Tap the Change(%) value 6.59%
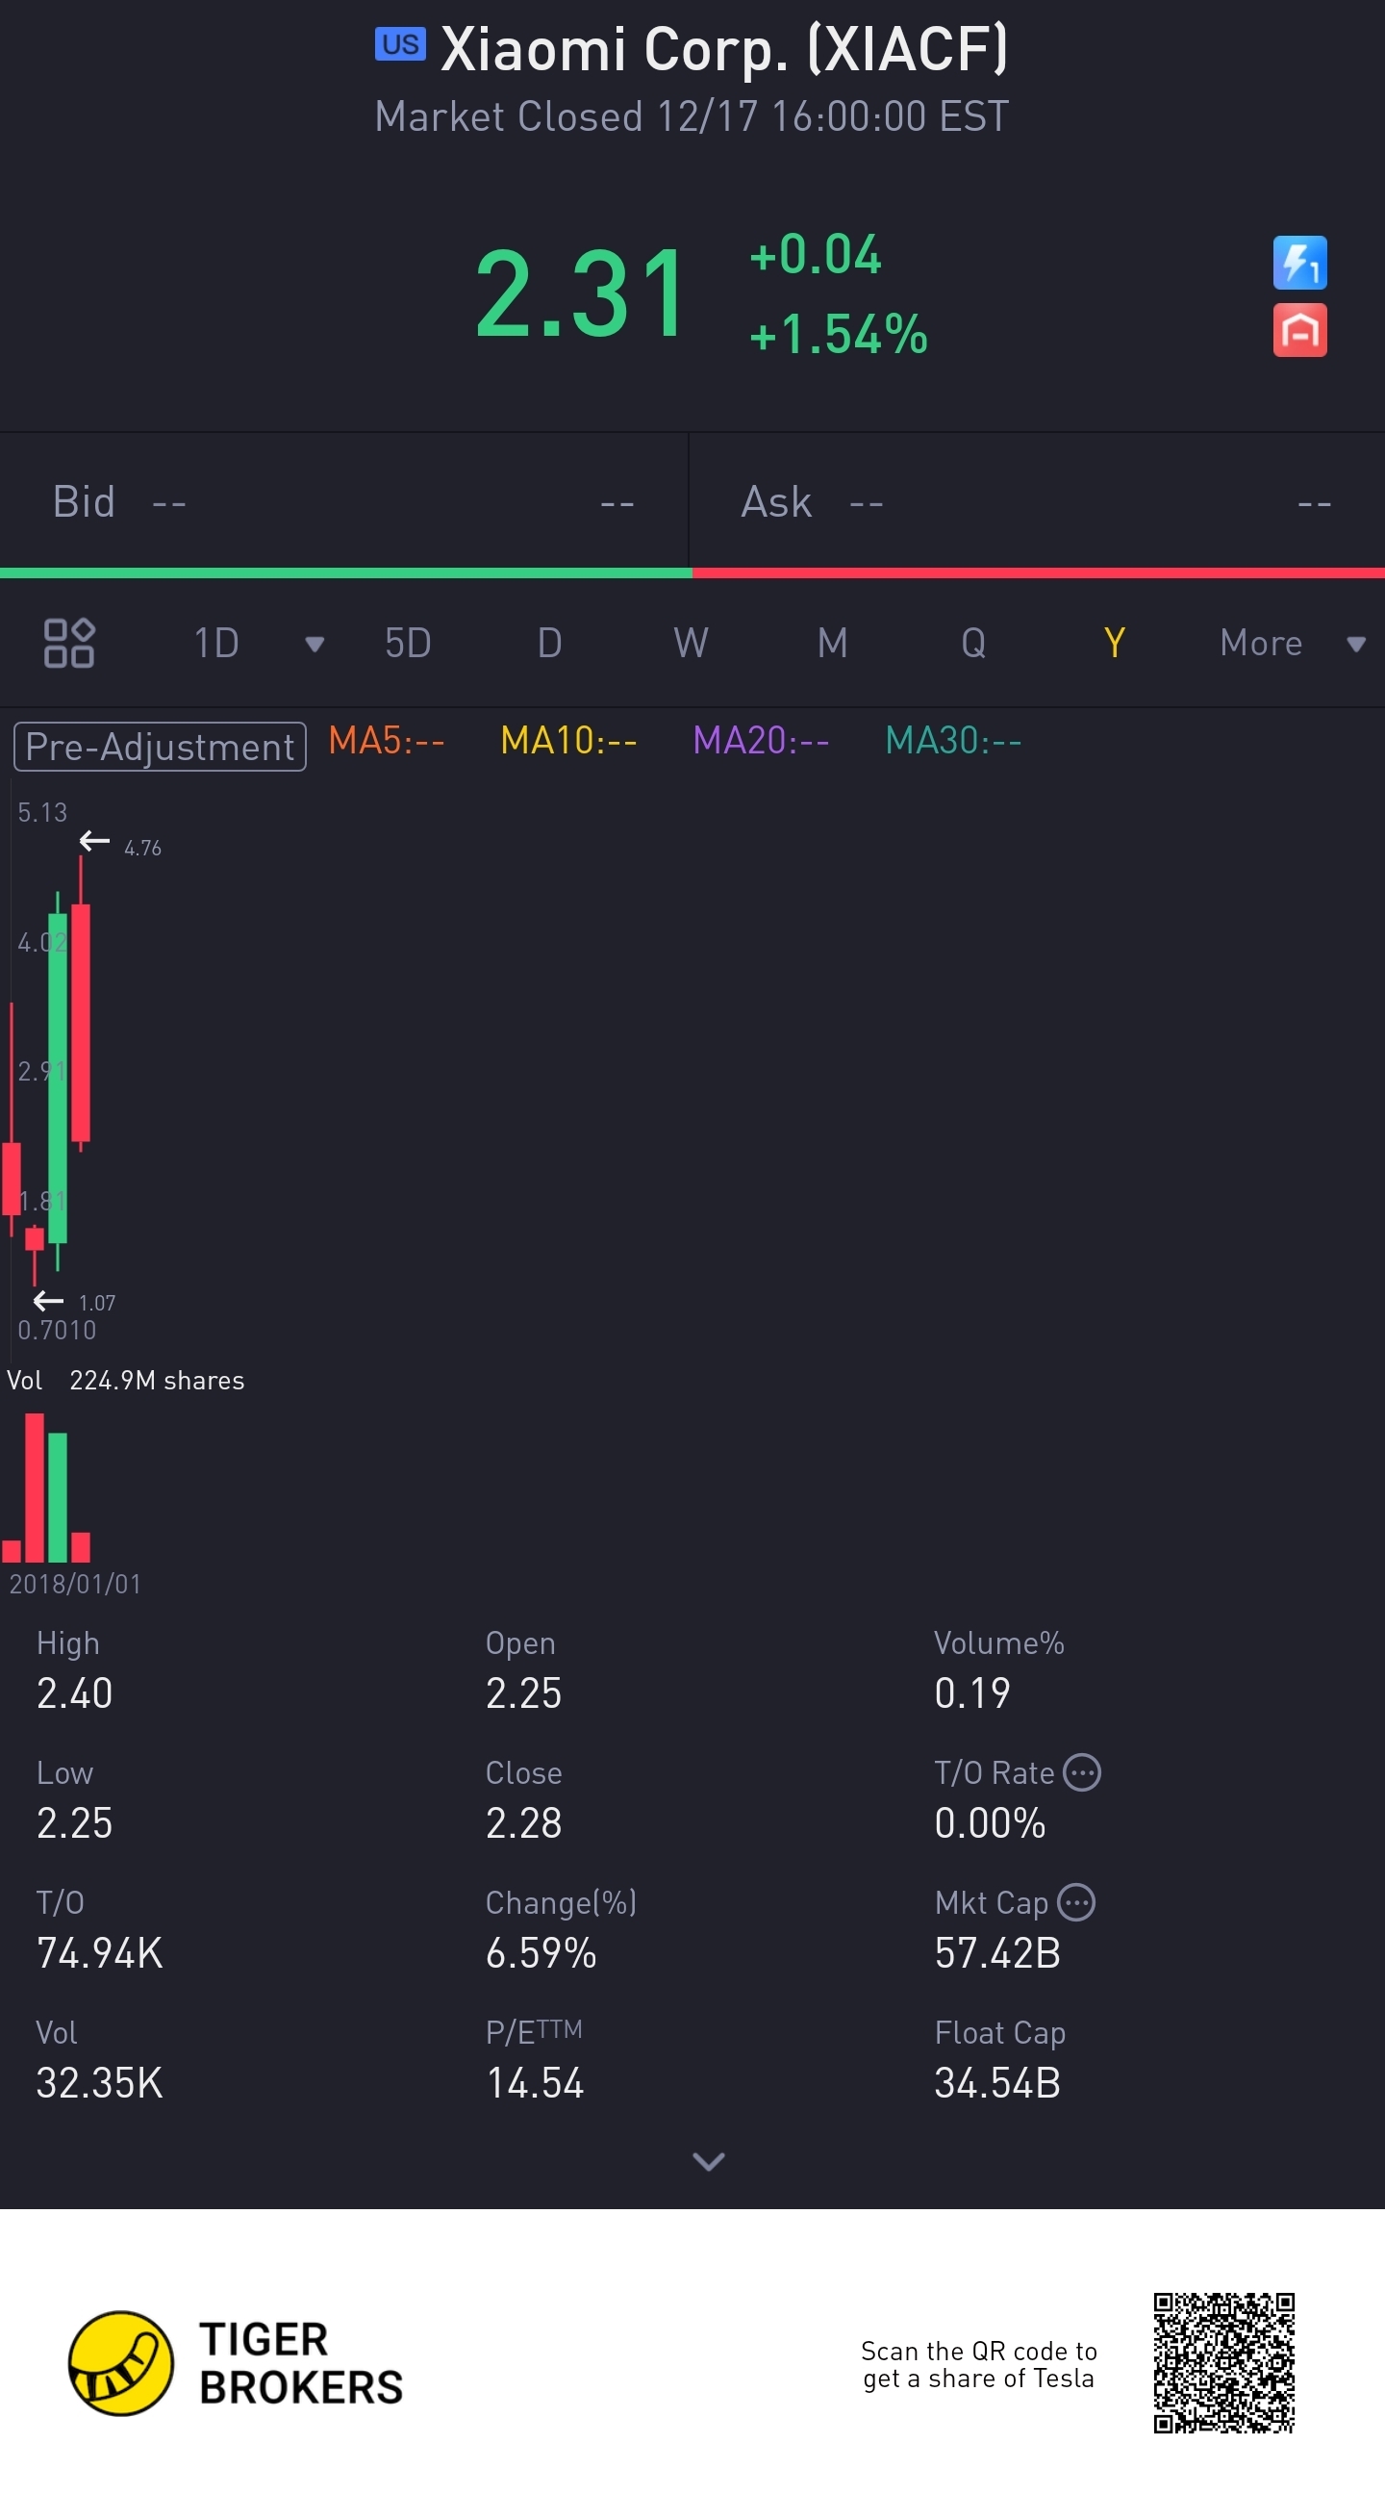 coord(541,1953)
